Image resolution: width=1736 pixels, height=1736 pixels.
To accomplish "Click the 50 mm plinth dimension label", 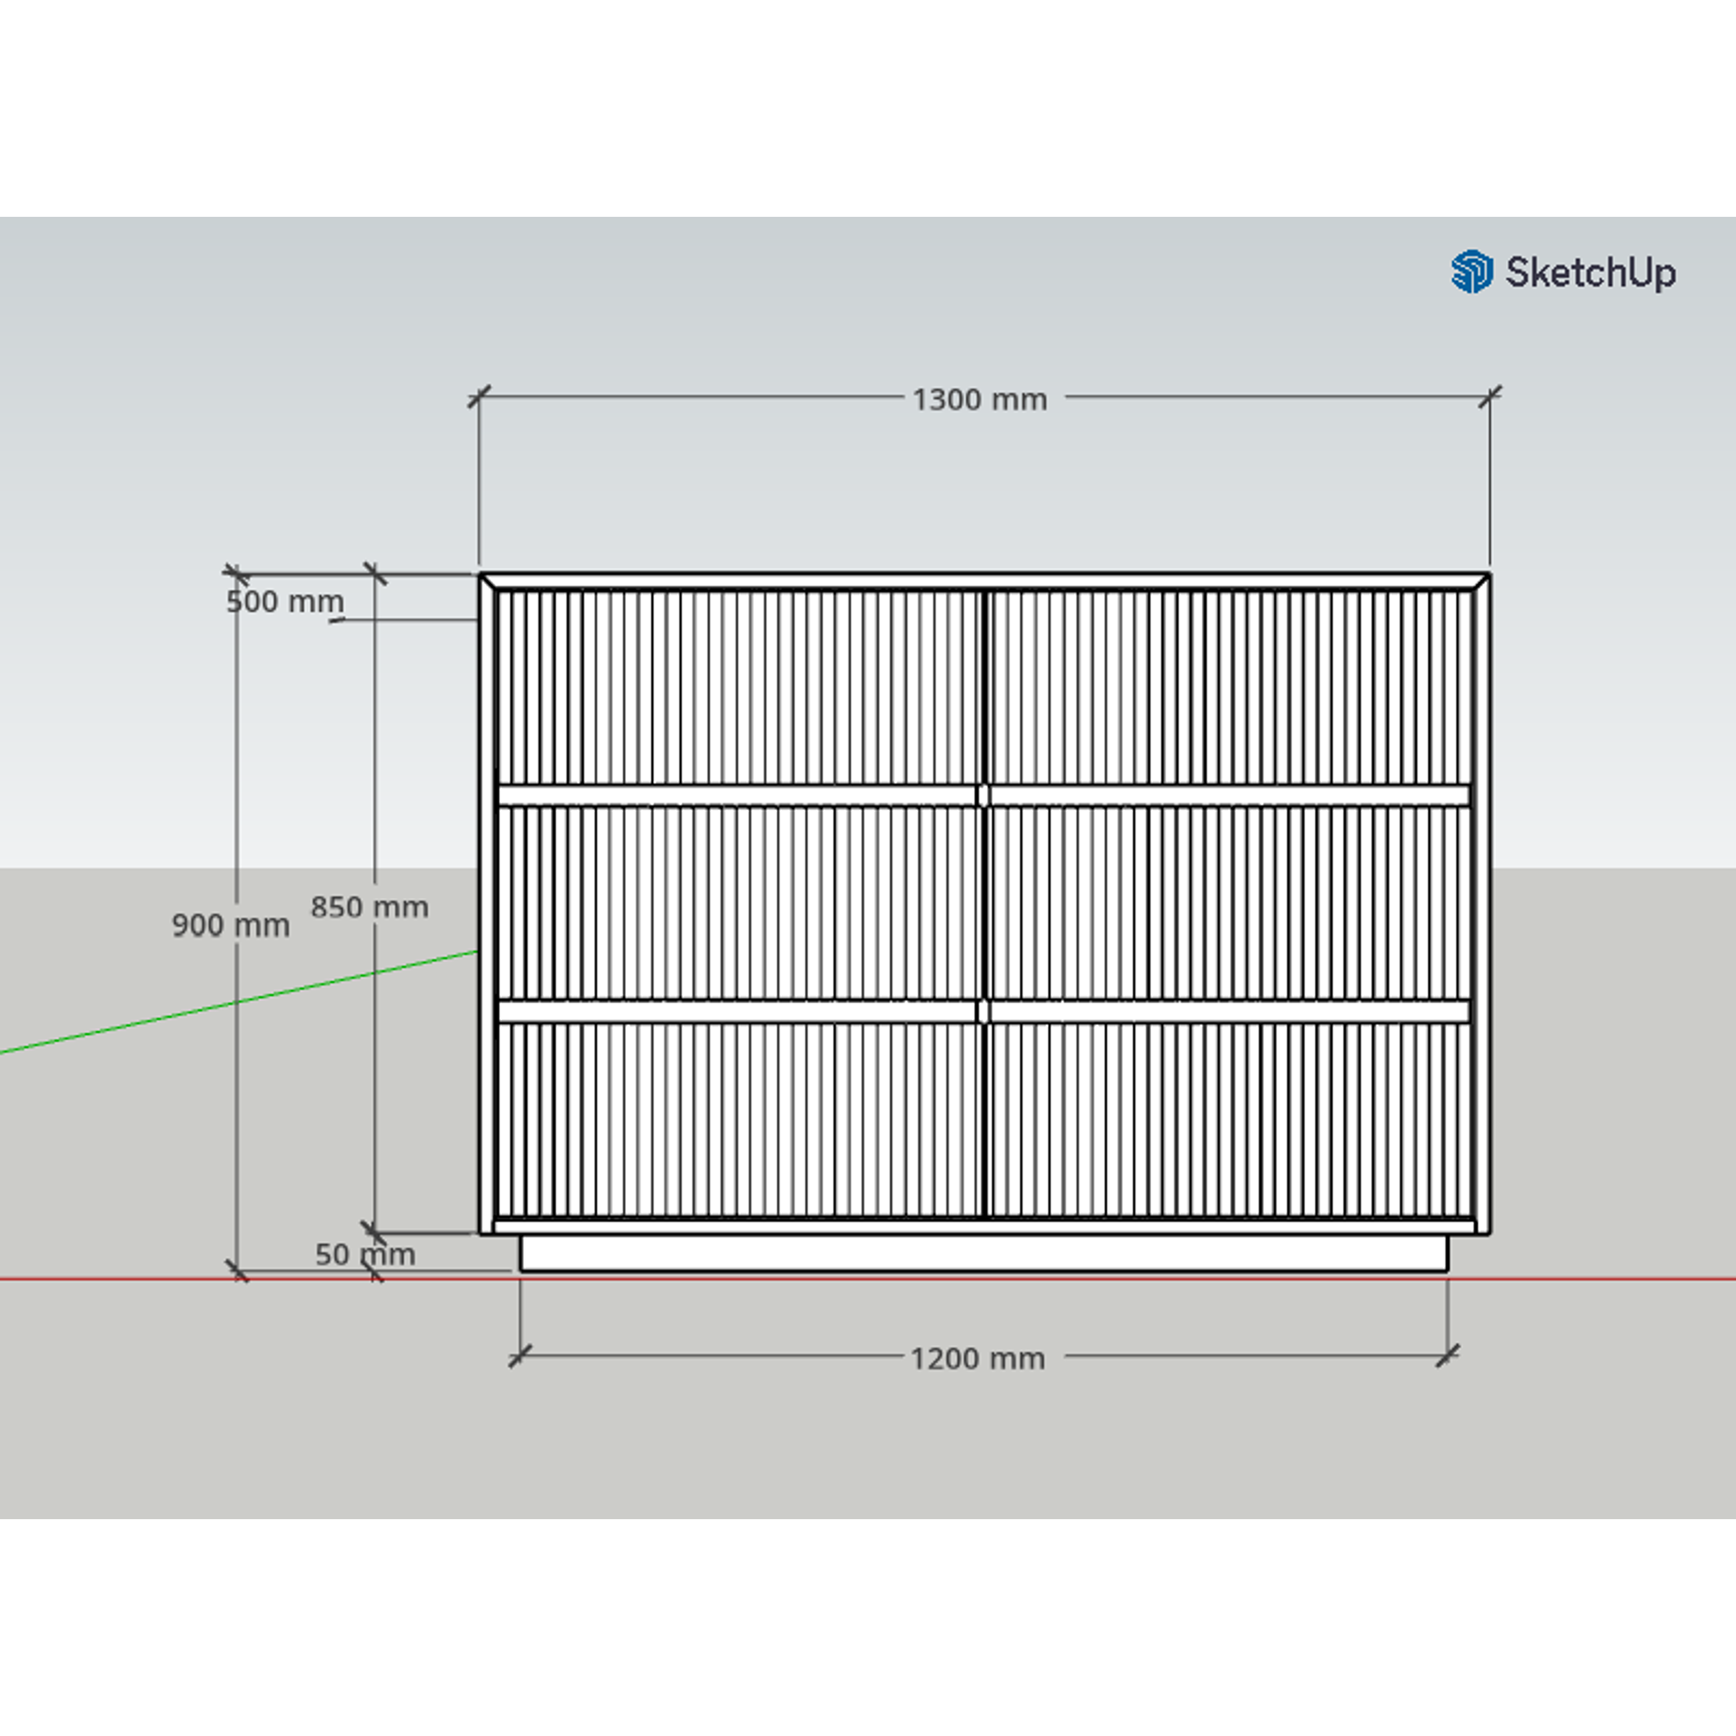I will [365, 1254].
